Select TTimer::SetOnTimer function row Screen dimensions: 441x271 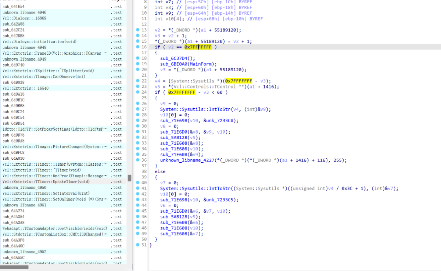(63, 199)
